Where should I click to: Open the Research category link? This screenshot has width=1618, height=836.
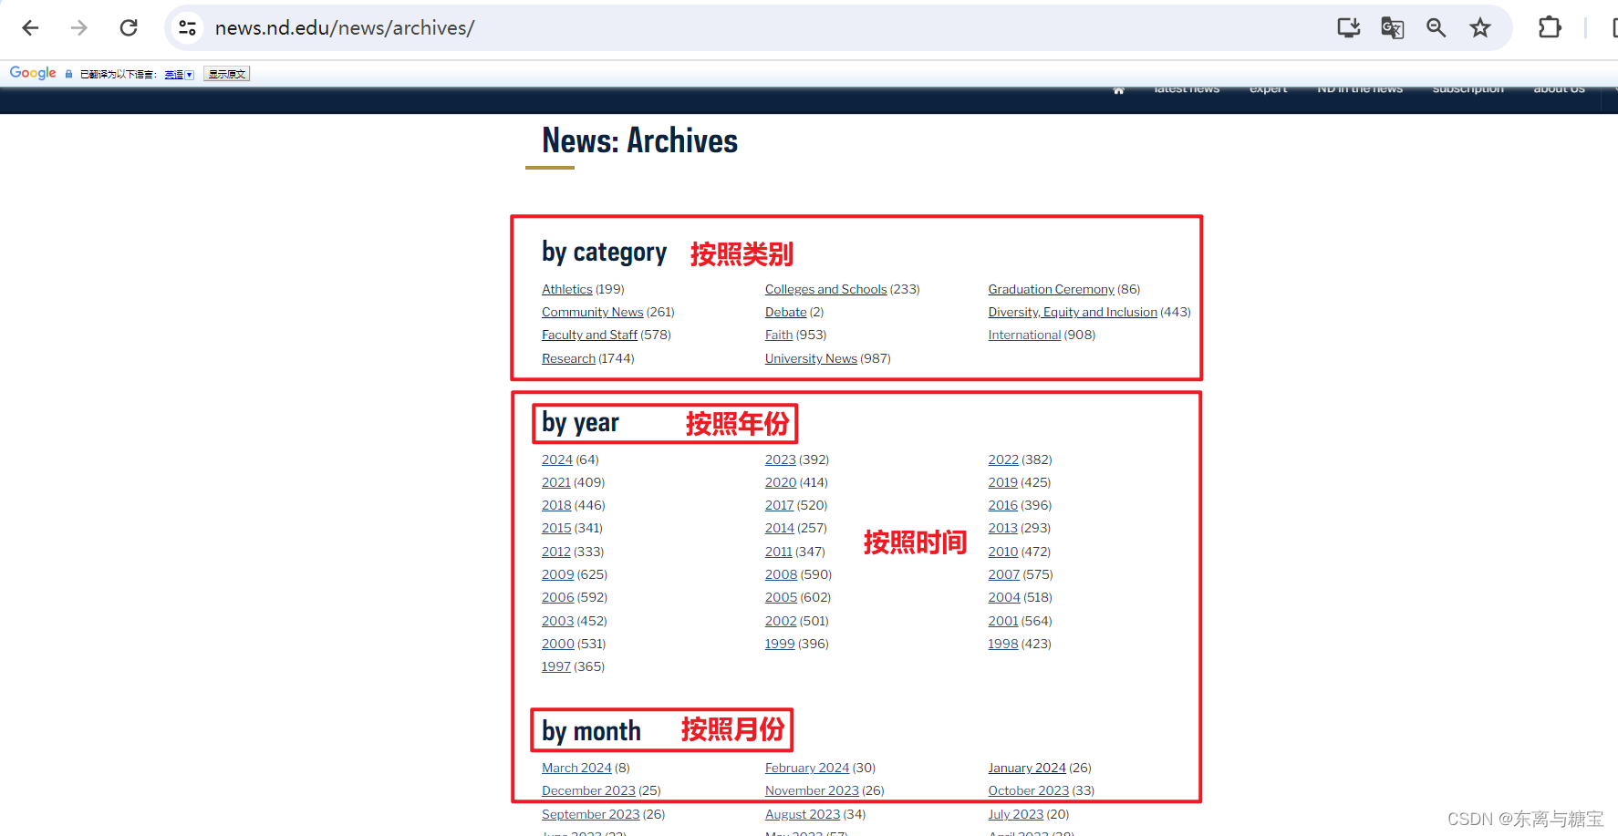[x=568, y=358]
